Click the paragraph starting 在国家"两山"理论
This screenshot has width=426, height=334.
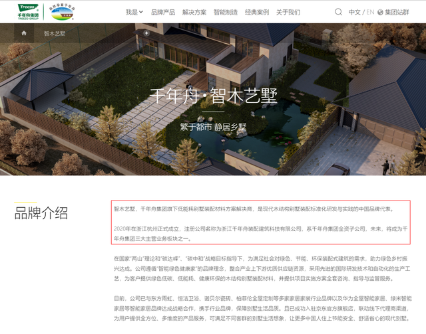pos(262,268)
